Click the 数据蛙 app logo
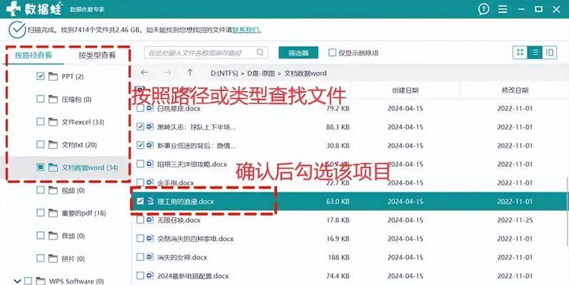Viewport: 569px width, 285px height. coord(34,9)
